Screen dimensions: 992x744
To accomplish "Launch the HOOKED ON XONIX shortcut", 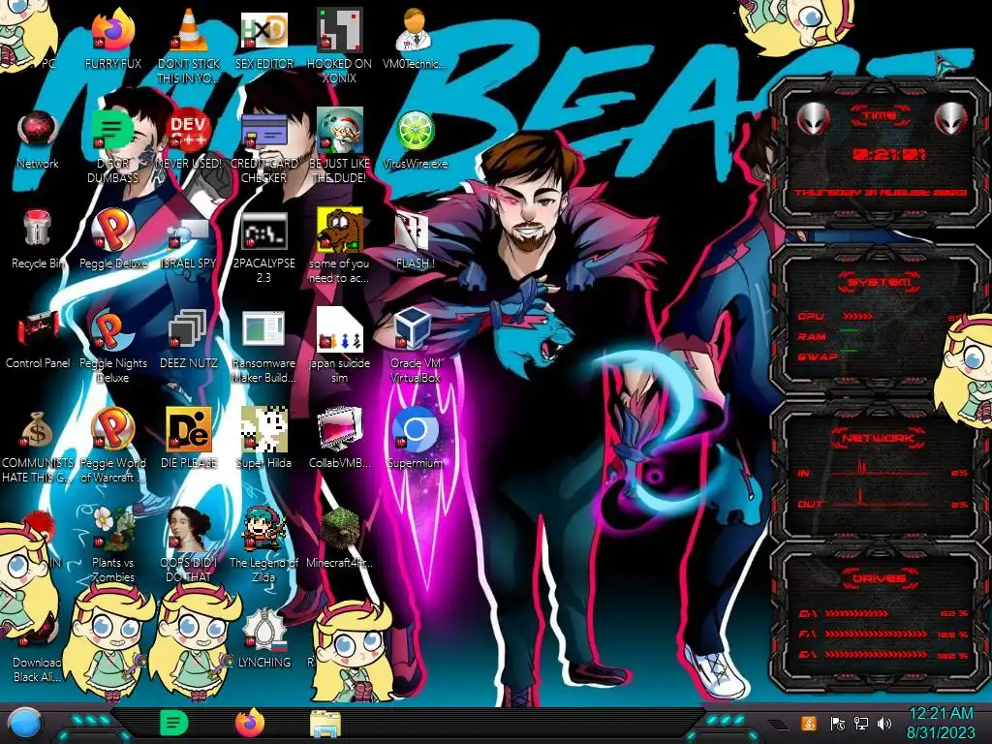I will click(340, 32).
